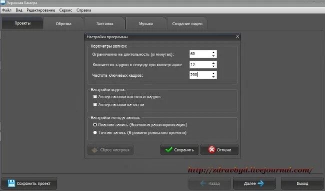Open the Сервис menu

65,10
